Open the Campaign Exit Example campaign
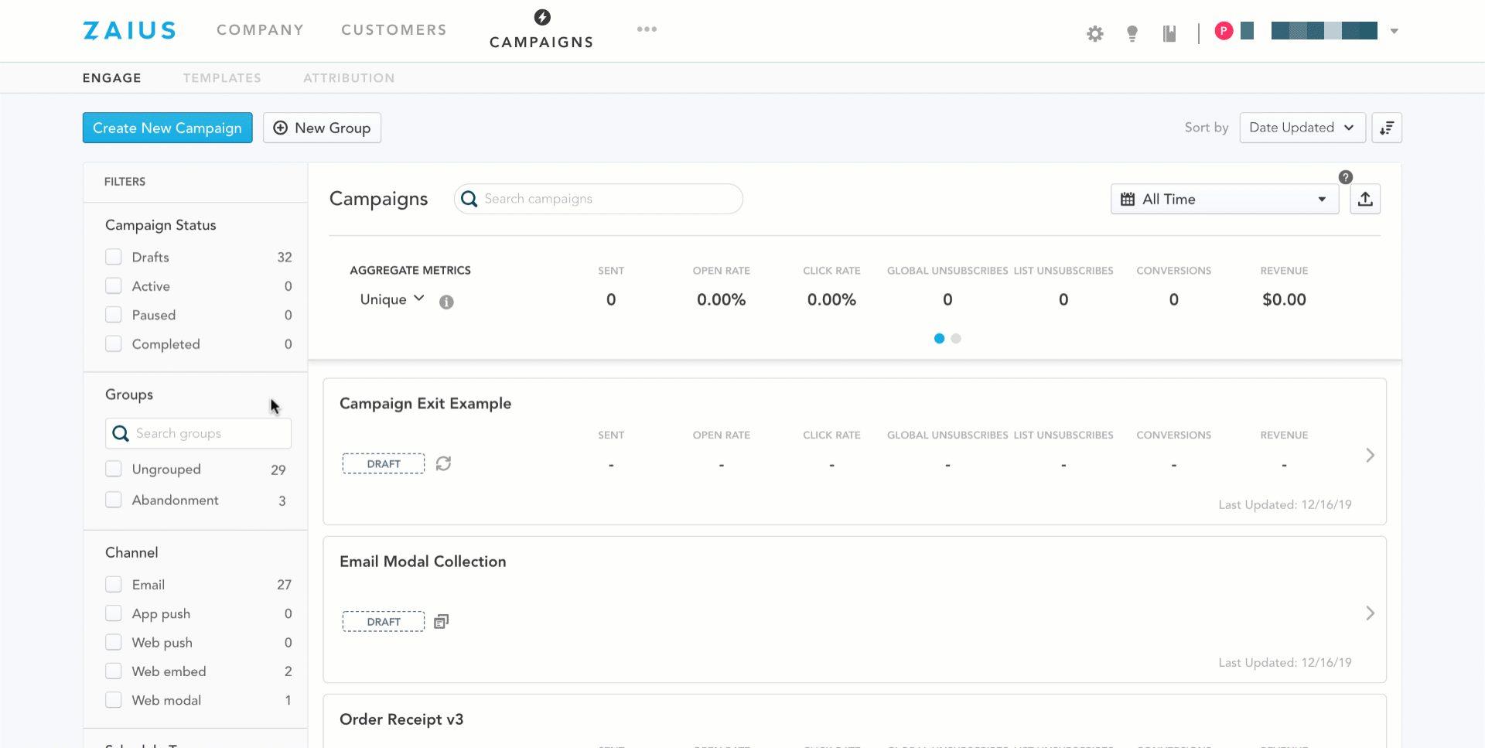Image resolution: width=1485 pixels, height=748 pixels. [x=425, y=403]
